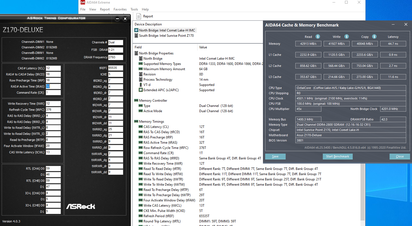This screenshot has height=226, width=412.
Task: Click the BIOS Version value 3801
Action: (351, 140)
